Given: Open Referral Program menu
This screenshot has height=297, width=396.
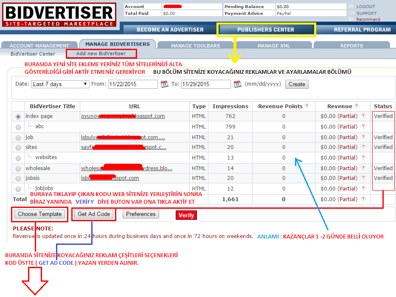Looking at the screenshot, I should click(362, 30).
